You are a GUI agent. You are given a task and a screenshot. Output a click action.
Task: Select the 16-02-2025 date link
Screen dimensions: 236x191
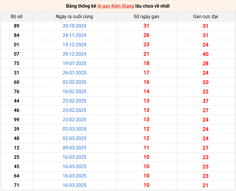74,91
